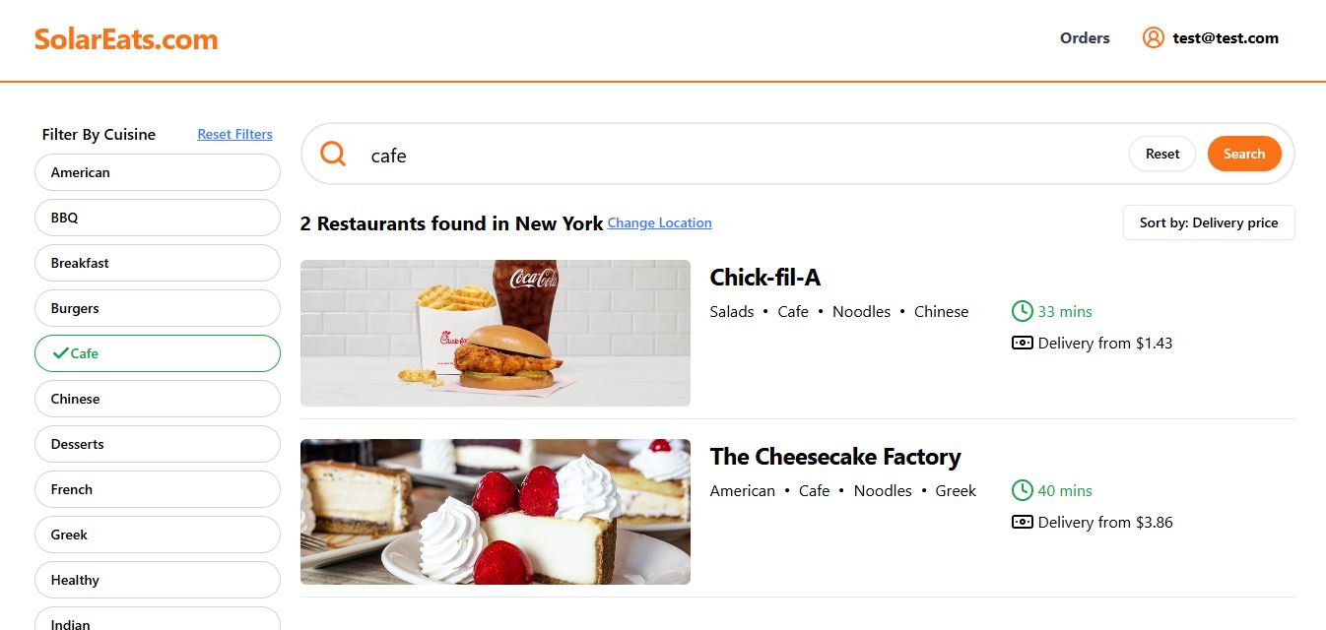Click the user account avatar icon

pos(1153,37)
